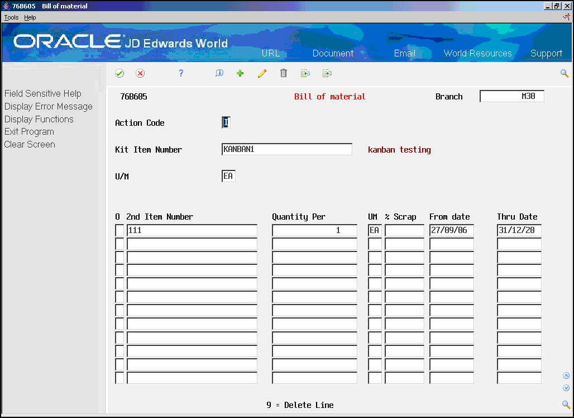Click the % Scrap field in first row
This screenshot has width=574, height=418.
(x=404, y=230)
